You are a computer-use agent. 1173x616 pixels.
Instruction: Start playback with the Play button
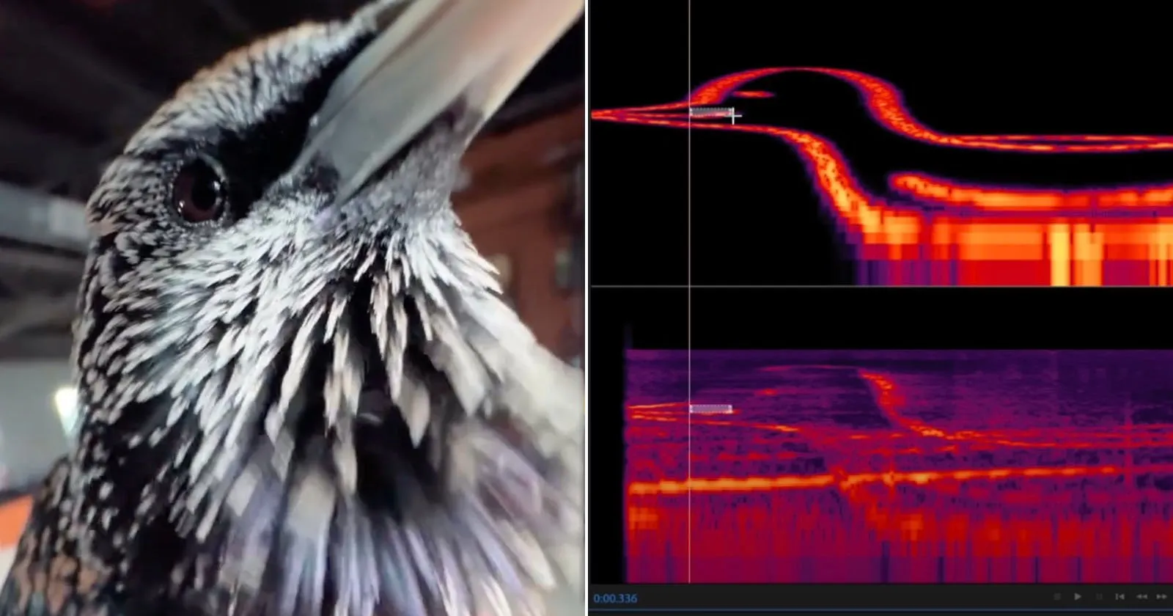pos(1078,597)
